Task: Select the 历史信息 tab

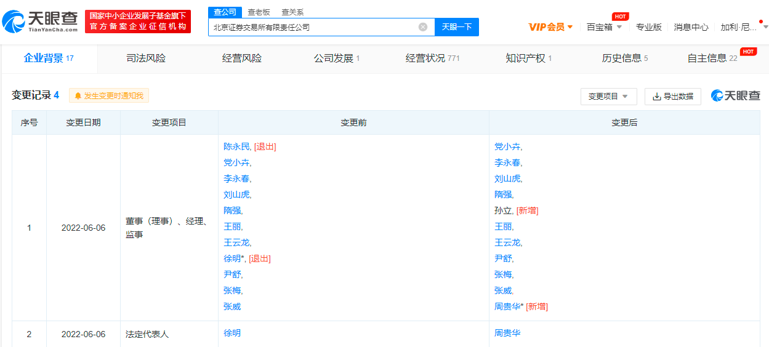Action: click(x=625, y=58)
